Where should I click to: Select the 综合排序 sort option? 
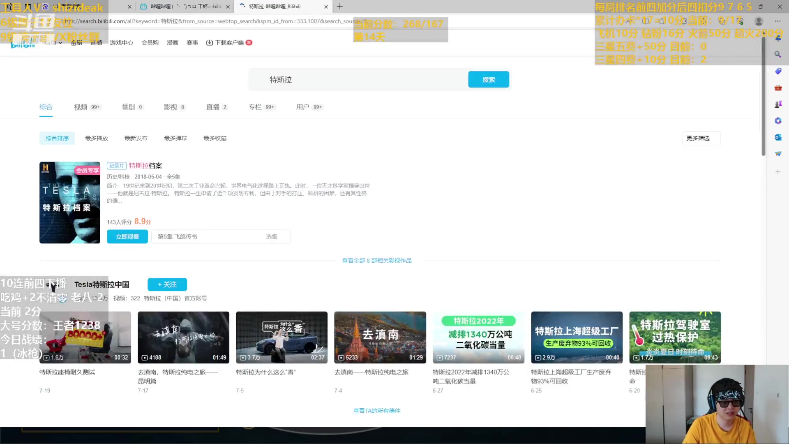click(x=57, y=138)
